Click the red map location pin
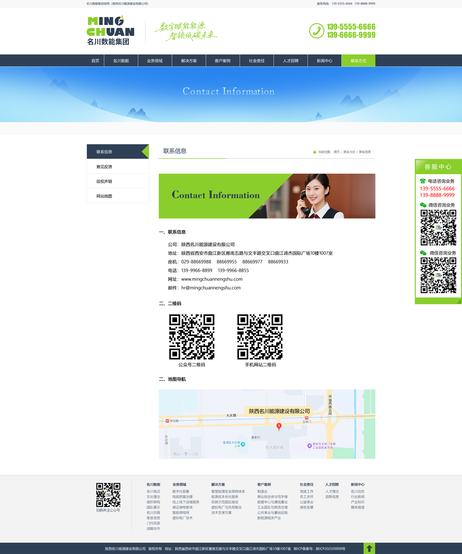 coord(279,426)
